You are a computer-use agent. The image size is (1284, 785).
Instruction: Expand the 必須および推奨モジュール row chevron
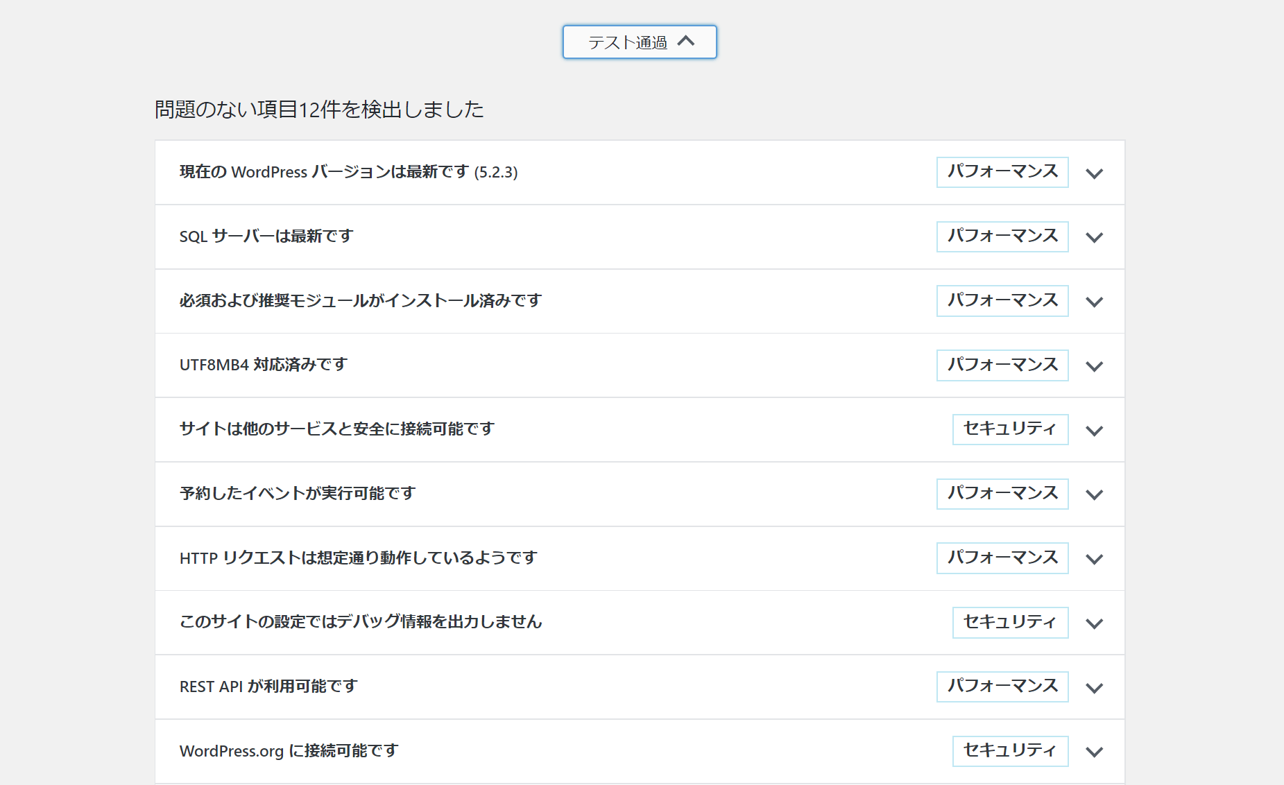coord(1094,302)
